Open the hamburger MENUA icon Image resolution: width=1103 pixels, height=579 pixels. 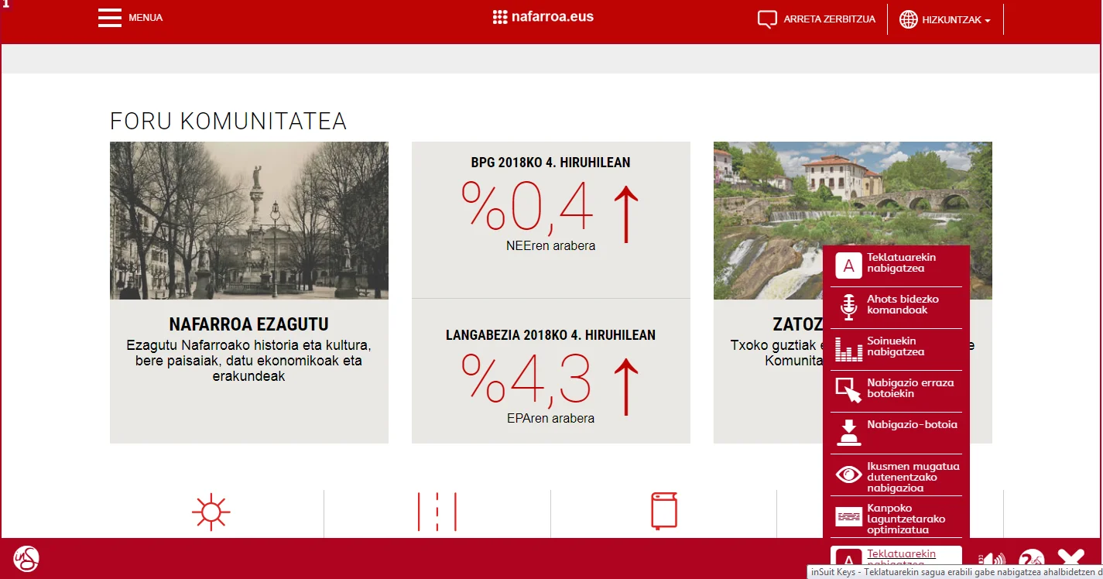point(110,18)
